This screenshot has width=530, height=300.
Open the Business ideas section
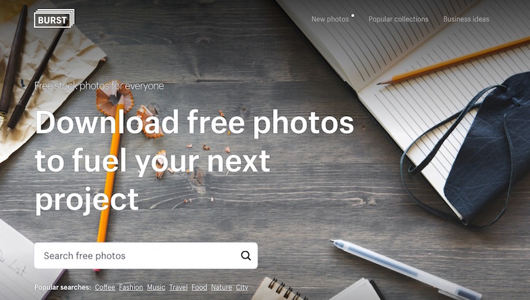click(x=466, y=19)
